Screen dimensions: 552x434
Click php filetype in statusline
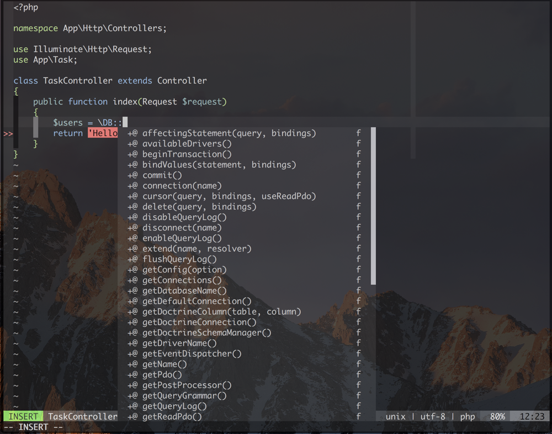click(x=468, y=417)
